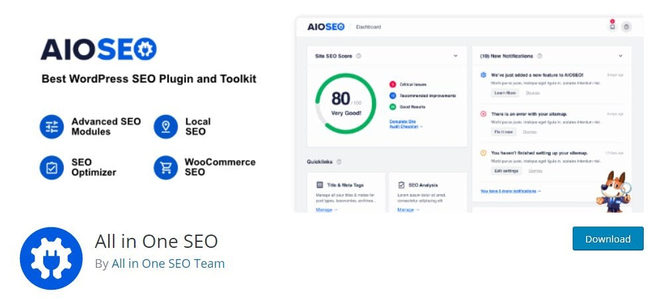Click the Good Results label
Viewport: 667px width, 299px height.
(412, 107)
